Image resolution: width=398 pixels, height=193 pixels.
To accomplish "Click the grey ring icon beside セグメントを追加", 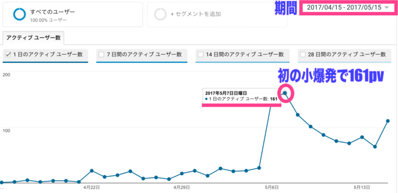I will pos(160,14).
